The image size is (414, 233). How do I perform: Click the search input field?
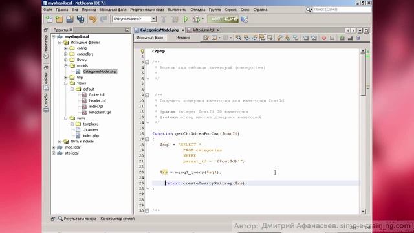click(342, 10)
